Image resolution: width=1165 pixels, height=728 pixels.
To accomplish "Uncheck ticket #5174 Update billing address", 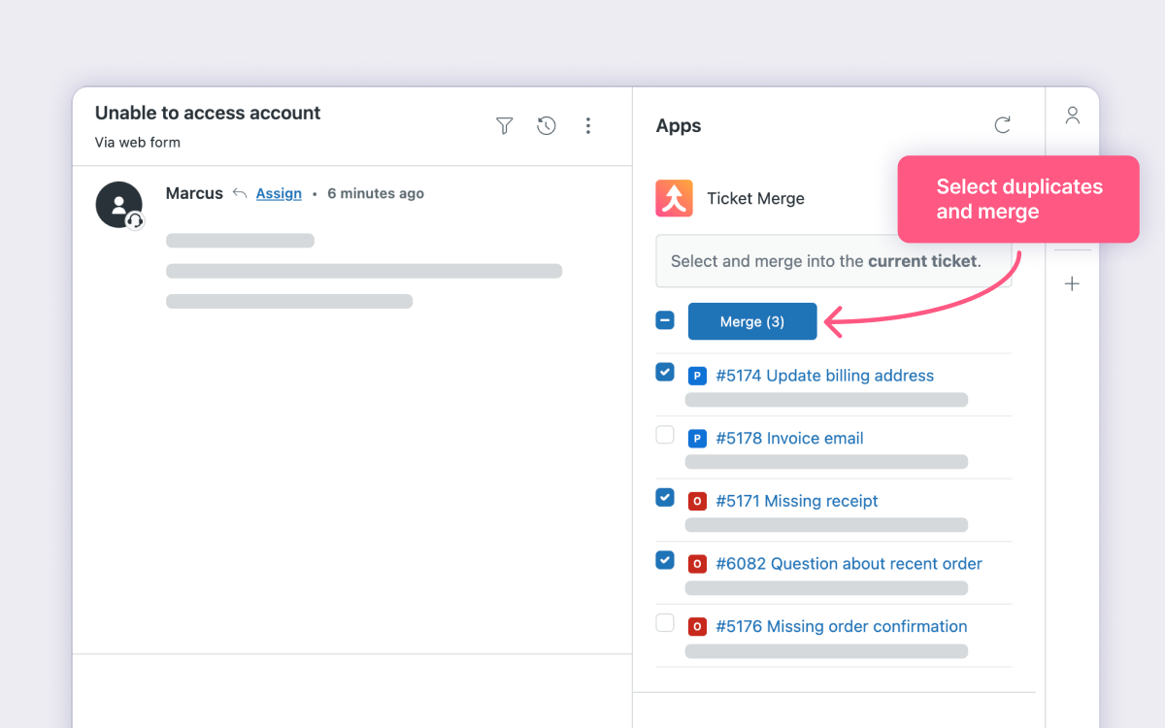I will point(665,372).
